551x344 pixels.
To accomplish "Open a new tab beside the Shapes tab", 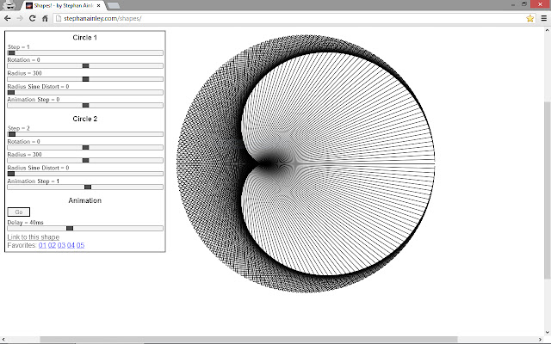I will click(x=113, y=5).
